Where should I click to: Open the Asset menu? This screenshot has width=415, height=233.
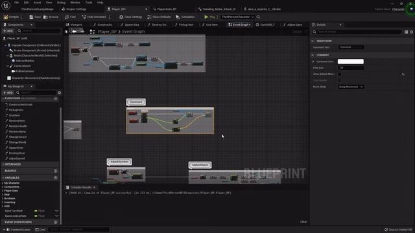tap(38, 3)
